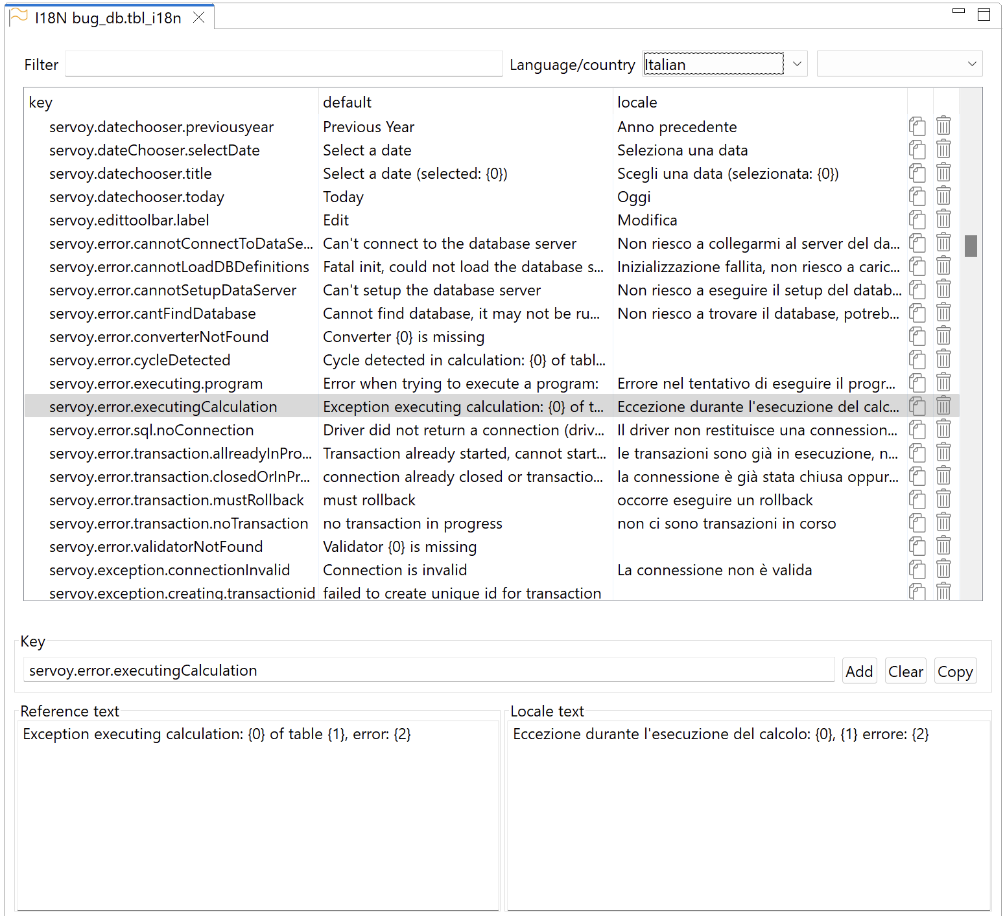Add the key with the Add button
Image resolution: width=1005 pixels, height=916 pixels.
click(859, 672)
